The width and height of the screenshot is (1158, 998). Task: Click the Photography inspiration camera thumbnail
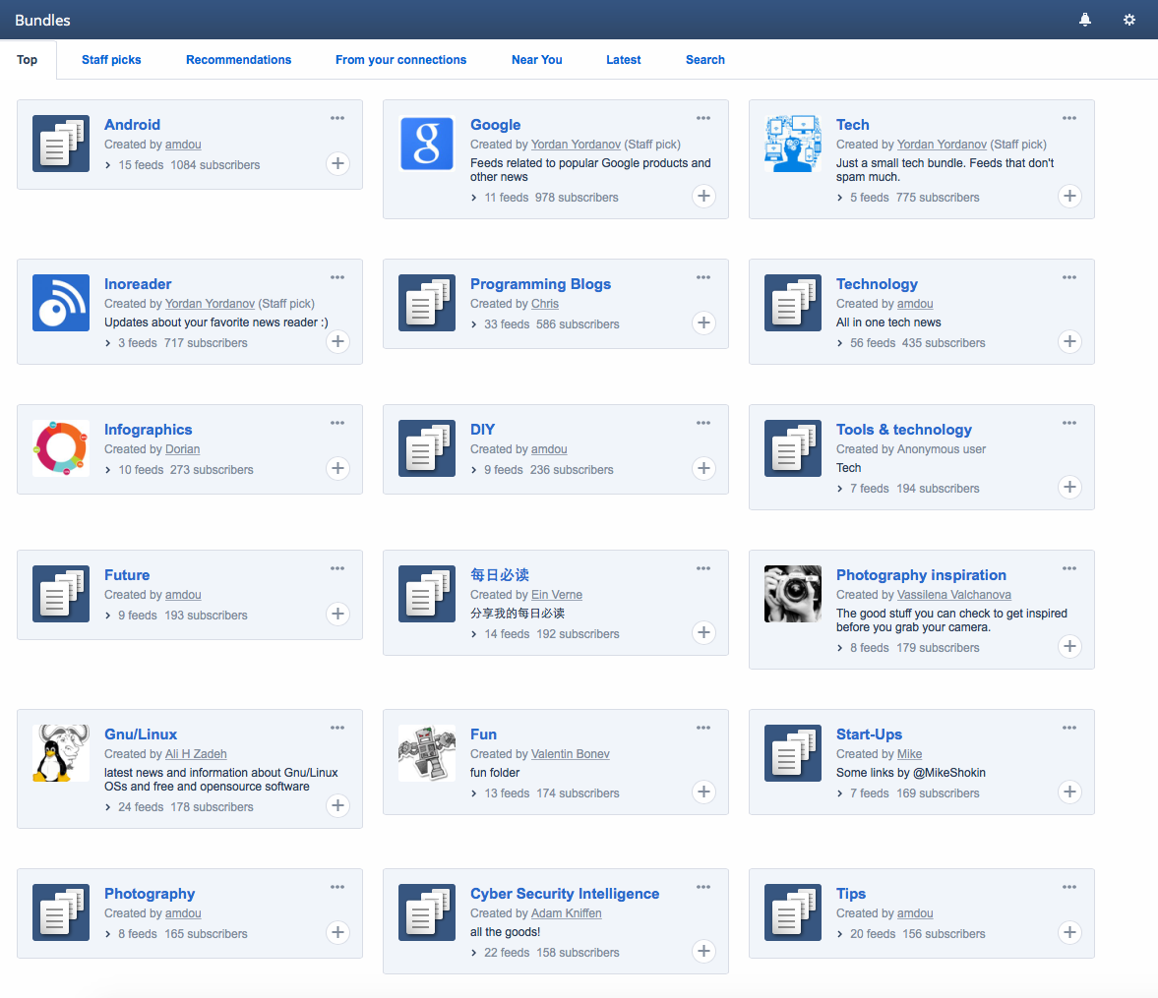coord(792,594)
